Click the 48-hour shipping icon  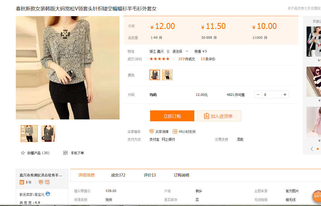point(175,131)
